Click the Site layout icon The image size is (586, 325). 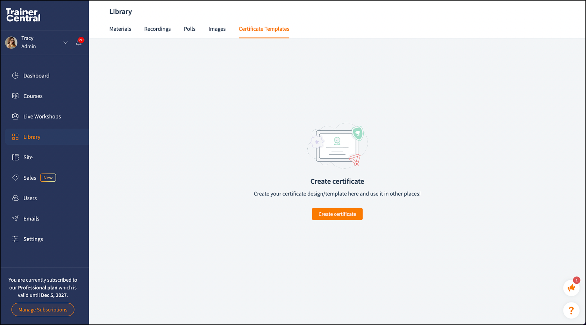coord(15,157)
